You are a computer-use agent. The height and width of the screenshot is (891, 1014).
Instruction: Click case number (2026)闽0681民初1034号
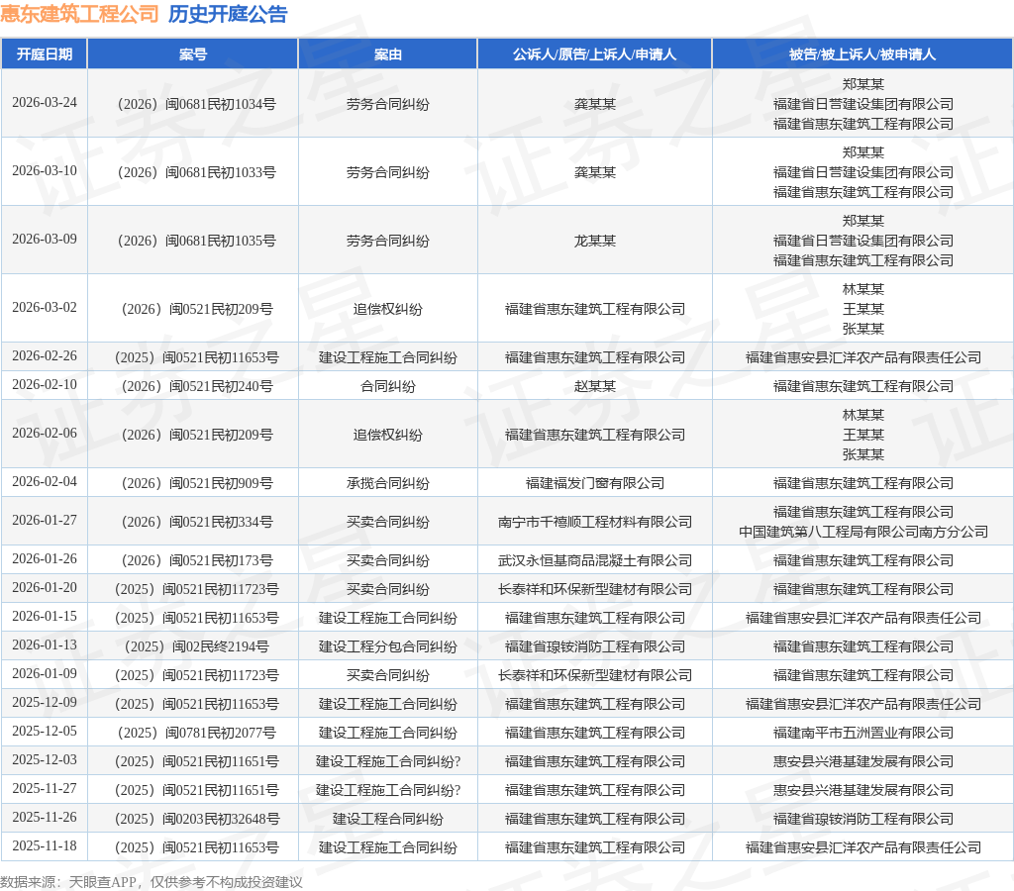point(196,104)
